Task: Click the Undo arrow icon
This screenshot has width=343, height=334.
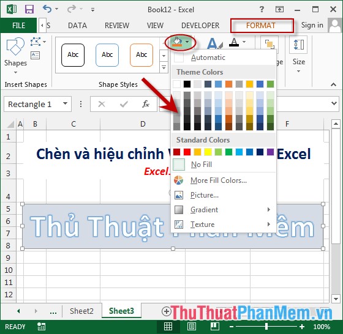Action: [47, 9]
